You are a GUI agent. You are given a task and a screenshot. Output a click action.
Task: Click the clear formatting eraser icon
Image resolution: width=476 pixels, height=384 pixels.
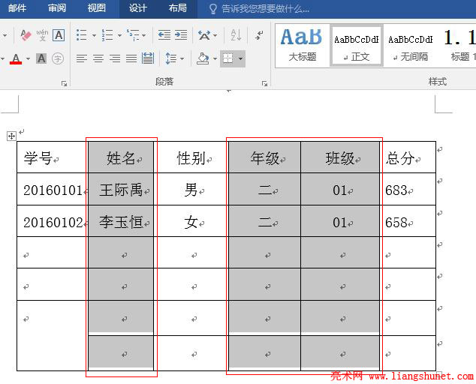click(26, 35)
